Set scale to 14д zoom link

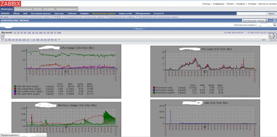coord(41,33)
